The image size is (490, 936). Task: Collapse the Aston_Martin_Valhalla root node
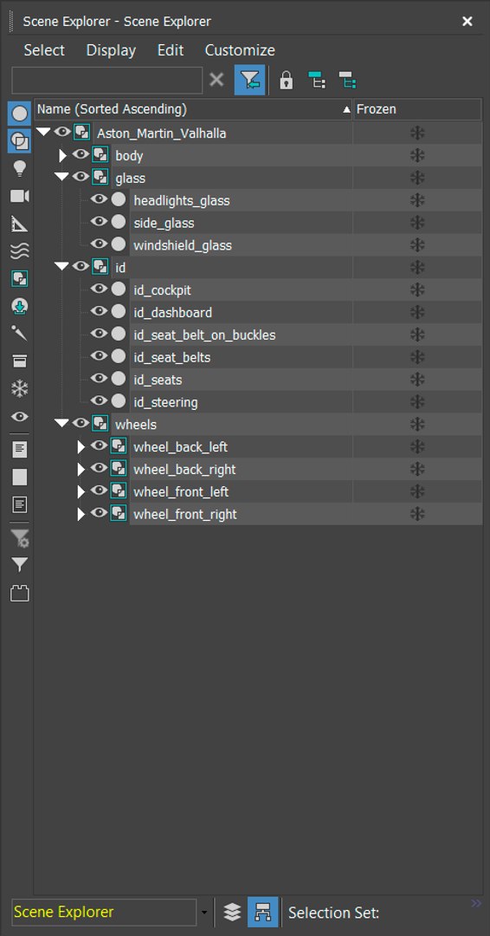pyautogui.click(x=43, y=132)
